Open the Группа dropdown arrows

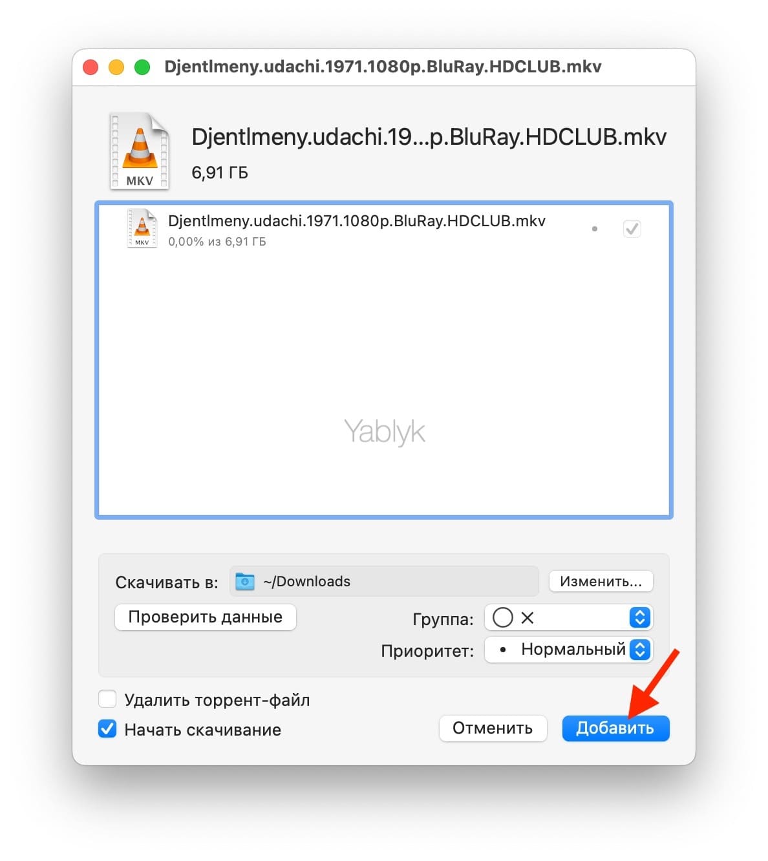tap(639, 617)
